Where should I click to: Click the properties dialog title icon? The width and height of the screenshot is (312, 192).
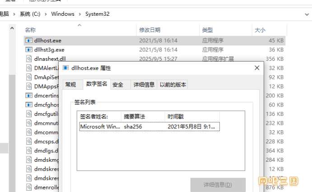click(x=66, y=68)
